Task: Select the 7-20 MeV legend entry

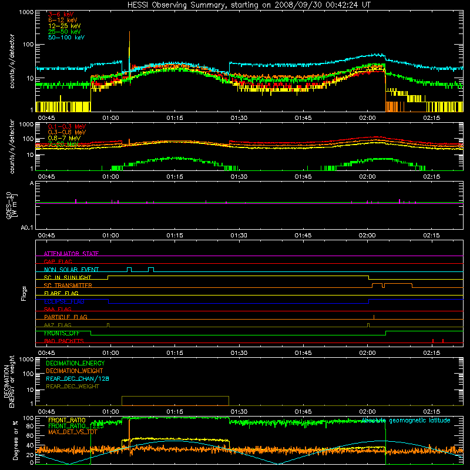Action: [63, 144]
